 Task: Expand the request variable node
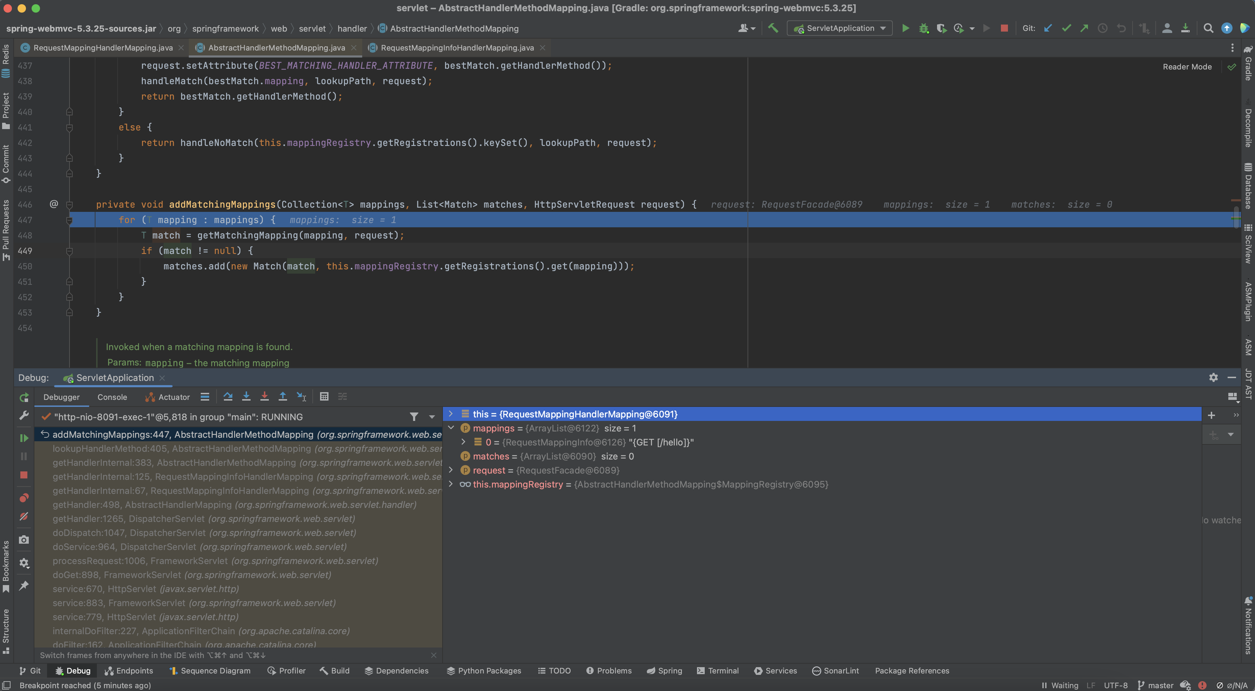451,470
